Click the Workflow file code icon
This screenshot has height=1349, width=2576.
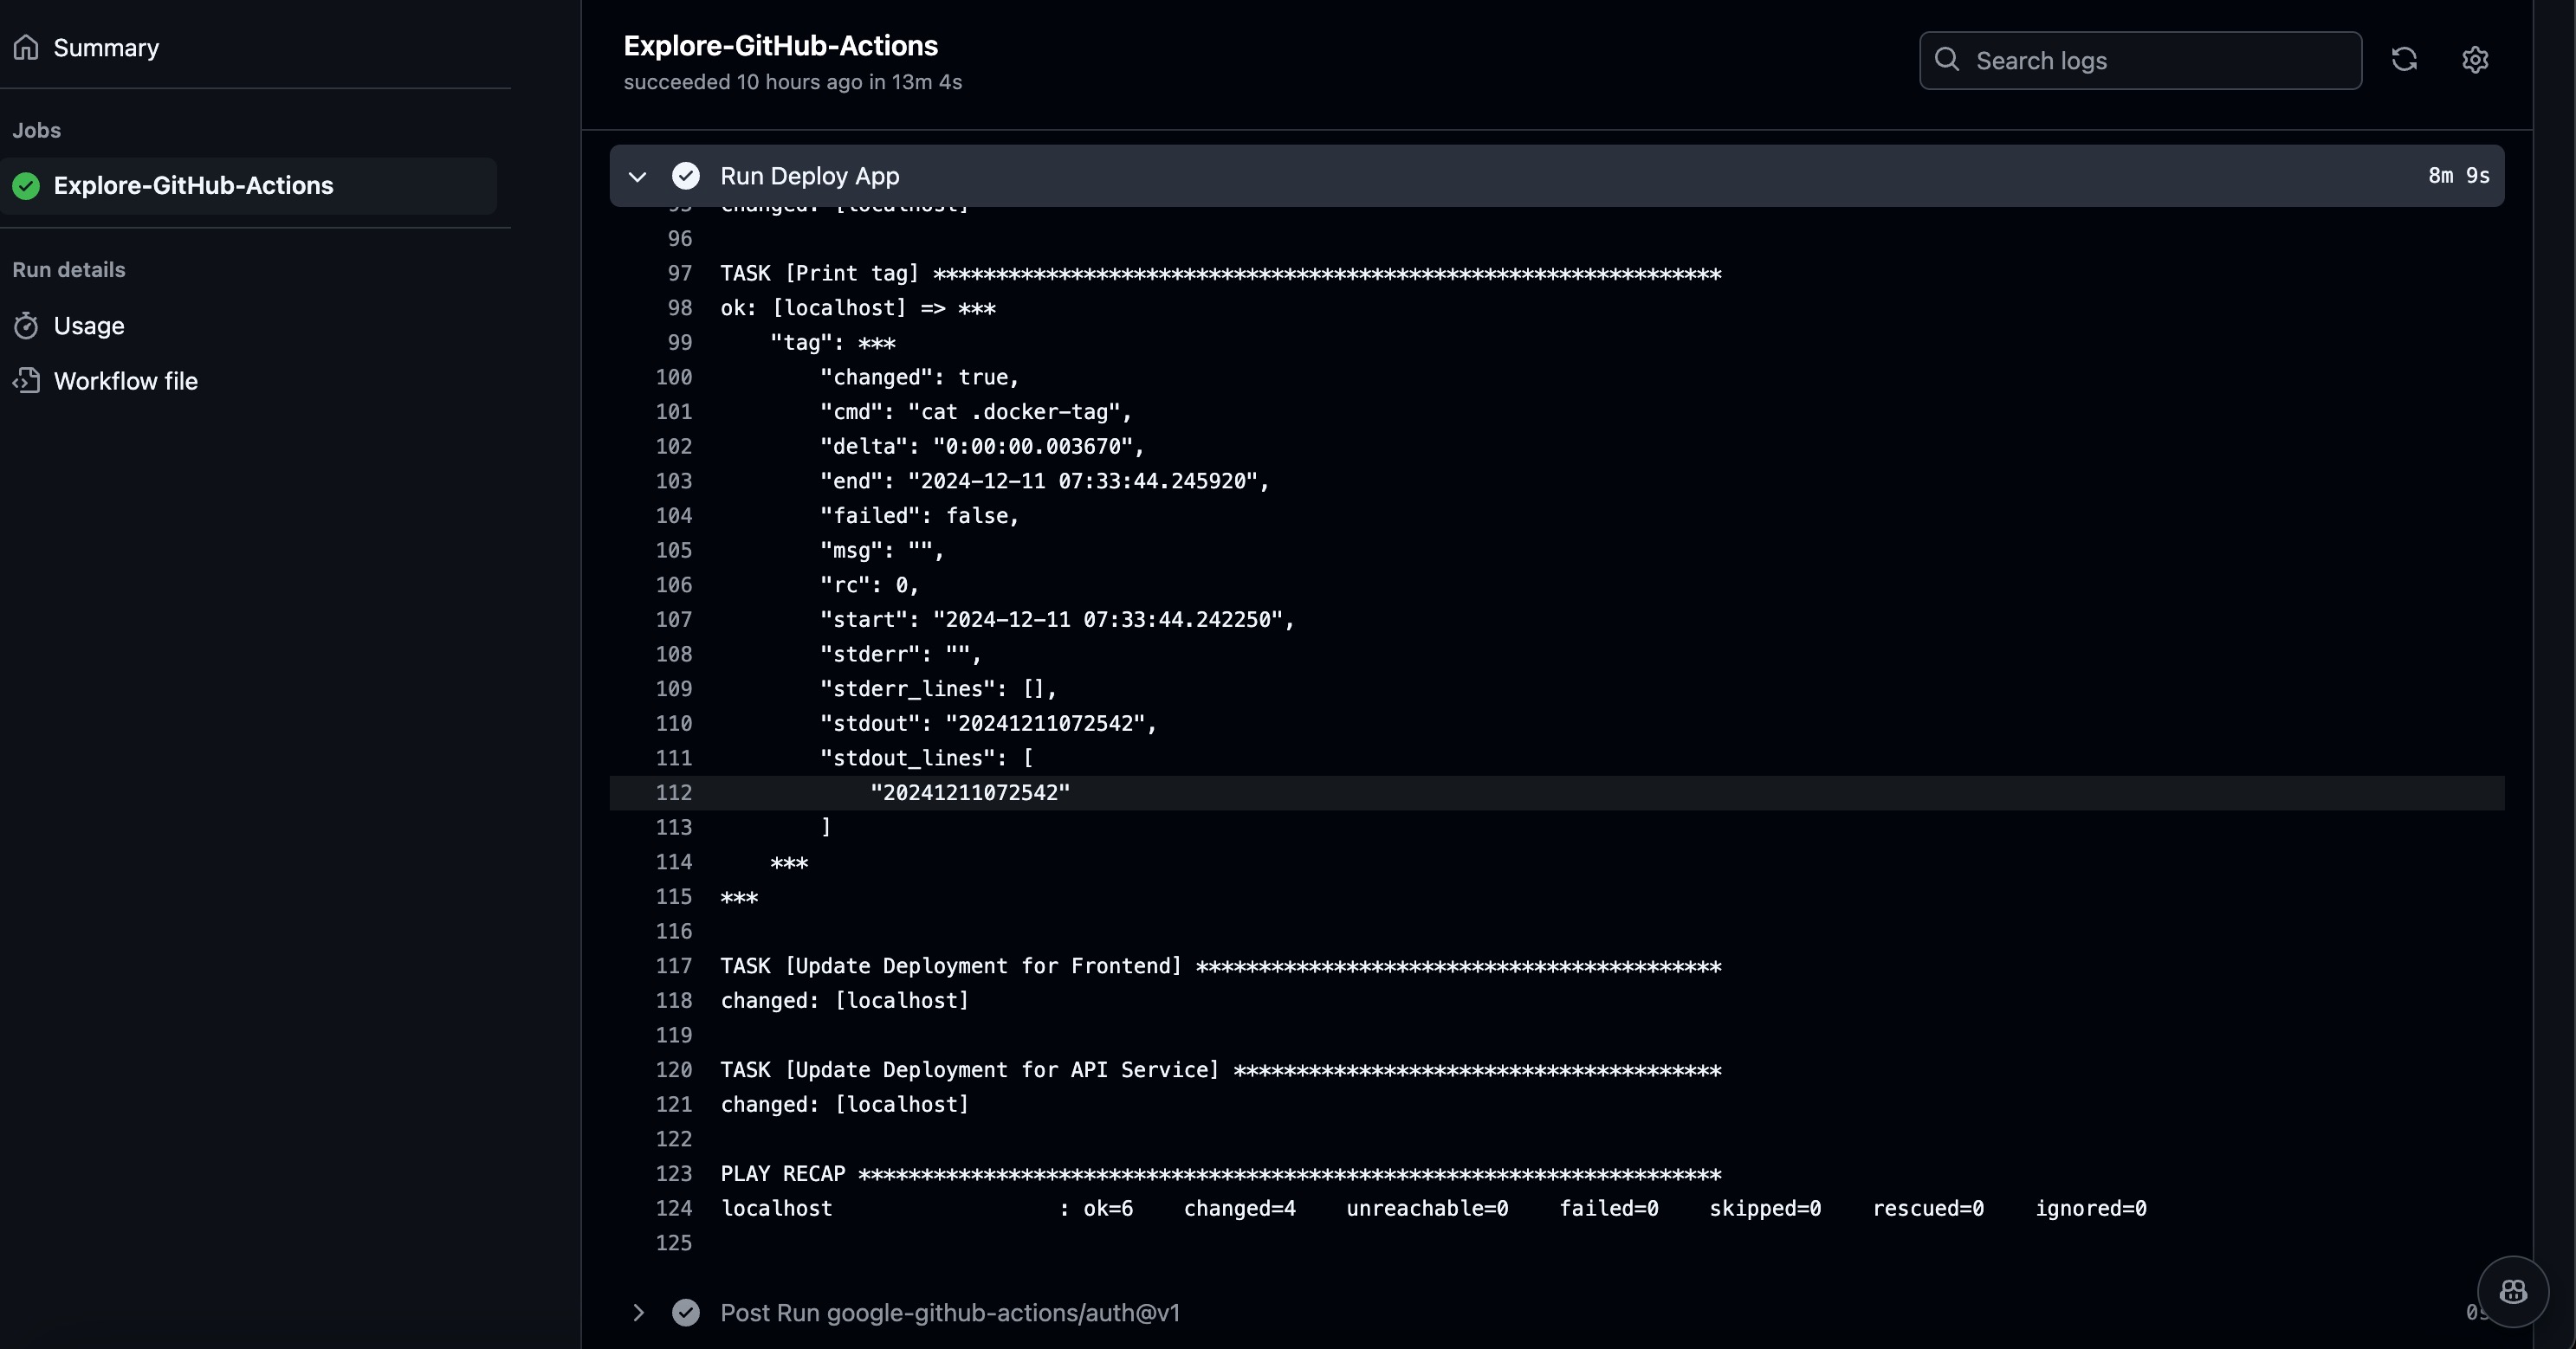click(x=27, y=381)
